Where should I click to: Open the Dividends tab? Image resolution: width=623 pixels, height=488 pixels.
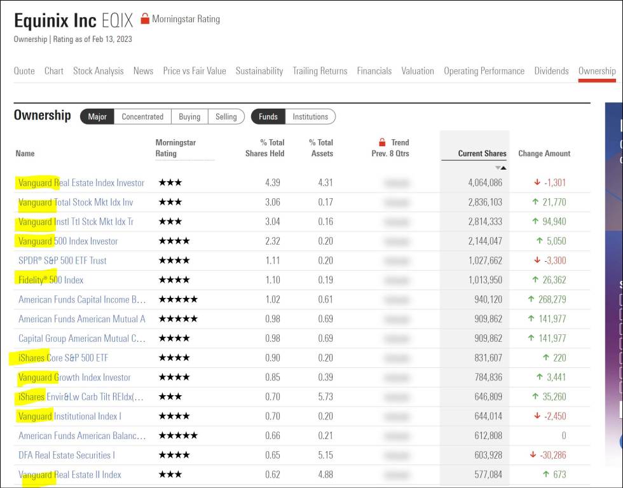(x=551, y=71)
